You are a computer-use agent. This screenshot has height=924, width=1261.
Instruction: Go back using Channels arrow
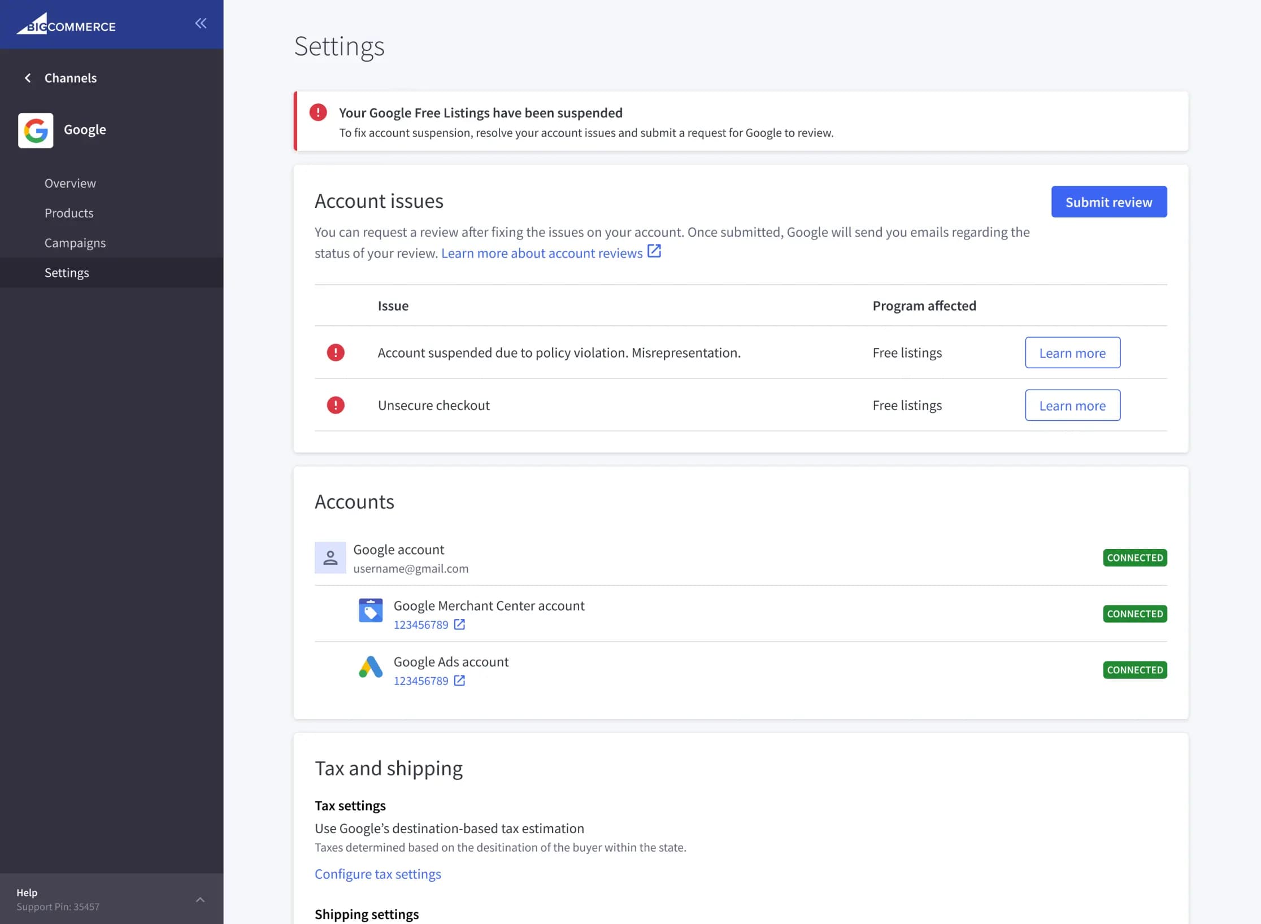pyautogui.click(x=28, y=78)
